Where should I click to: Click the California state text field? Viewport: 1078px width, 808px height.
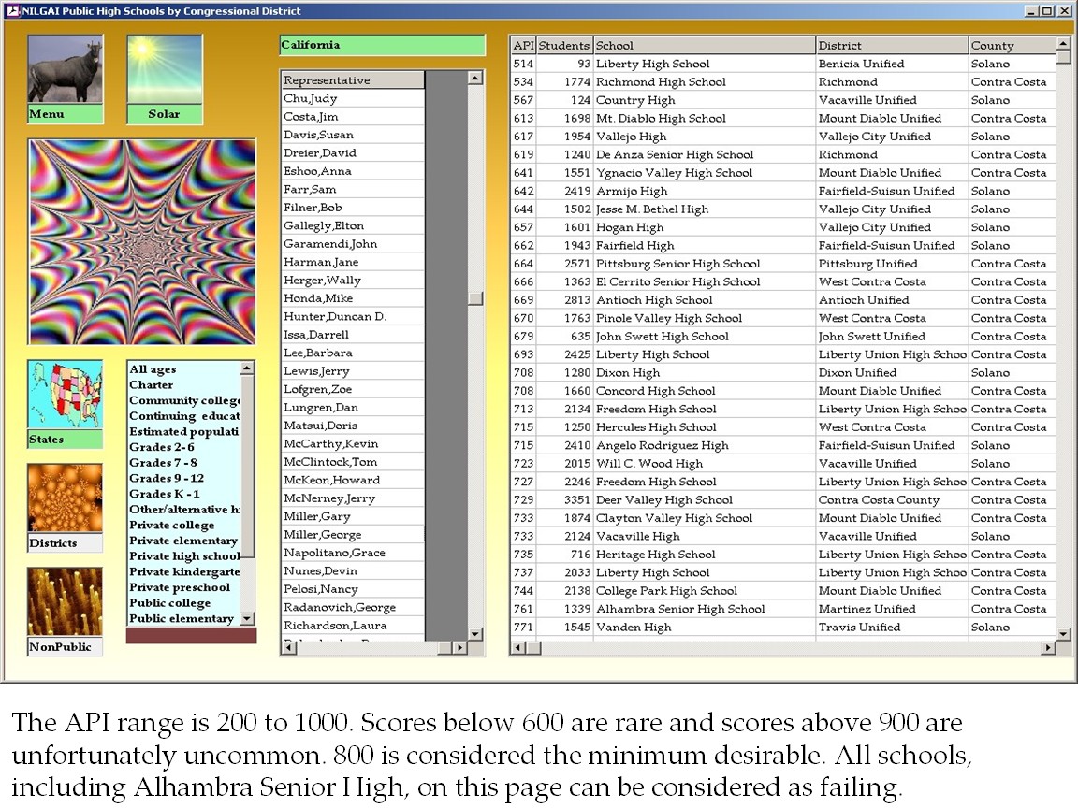(x=382, y=45)
